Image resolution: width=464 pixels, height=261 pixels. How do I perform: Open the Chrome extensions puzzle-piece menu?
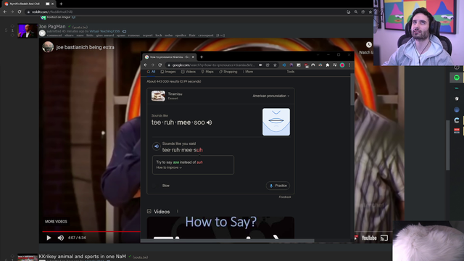(327, 65)
